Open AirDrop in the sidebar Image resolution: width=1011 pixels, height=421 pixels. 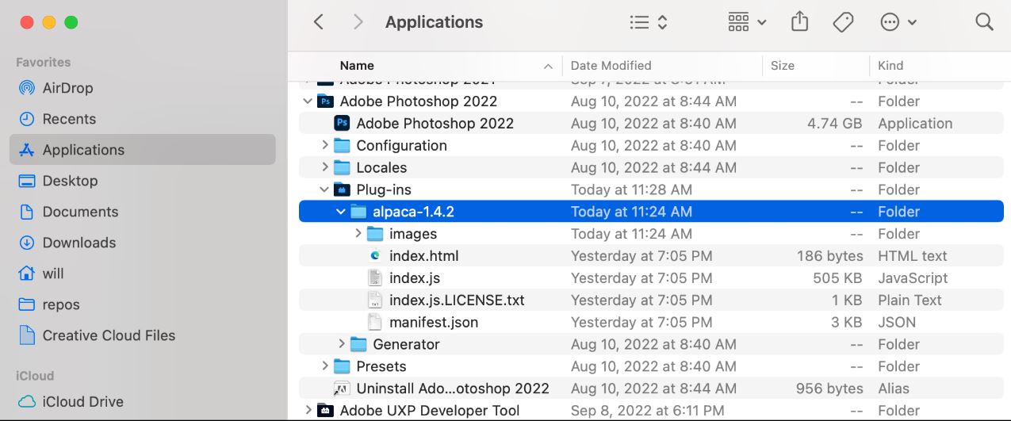pyautogui.click(x=142, y=88)
